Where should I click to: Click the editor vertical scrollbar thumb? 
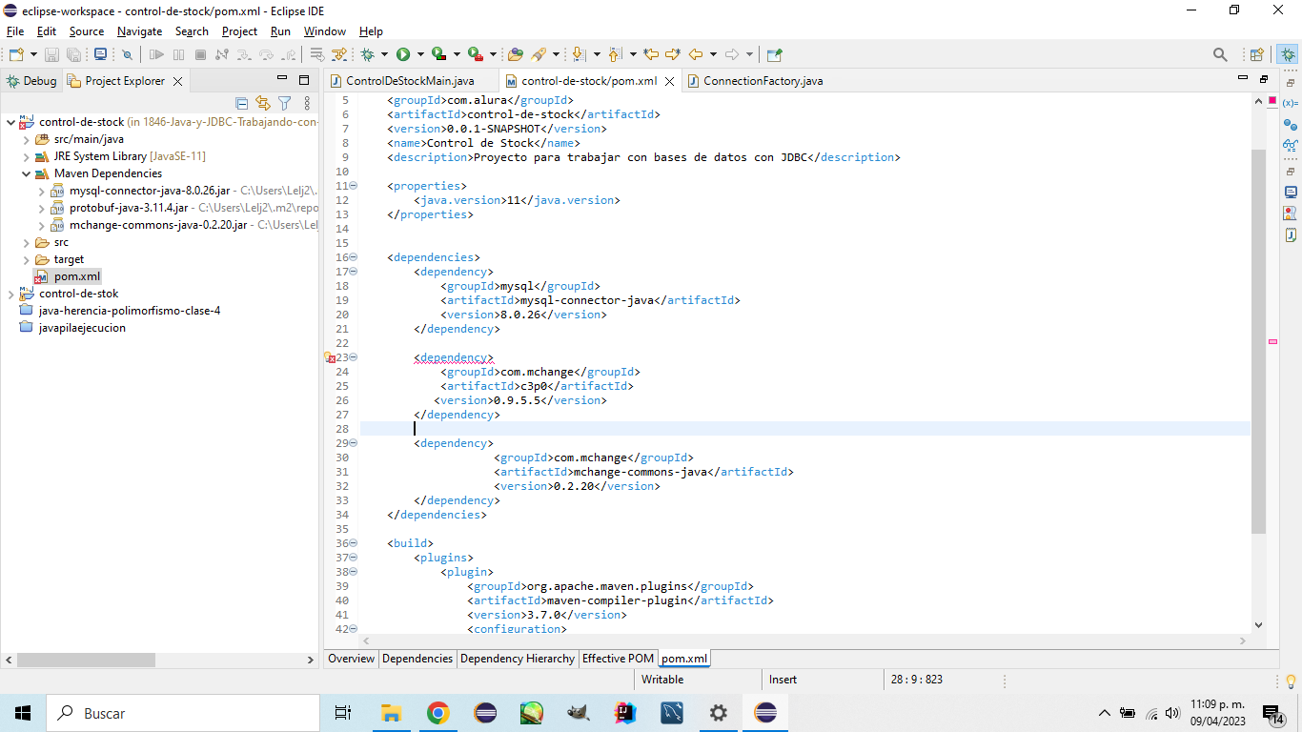pyautogui.click(x=1258, y=341)
